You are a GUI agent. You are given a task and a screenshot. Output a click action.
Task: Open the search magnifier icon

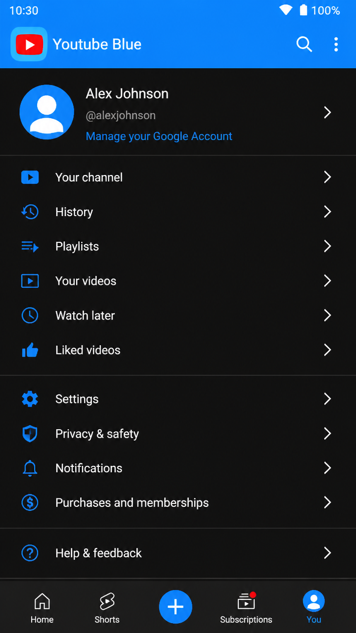click(x=304, y=45)
